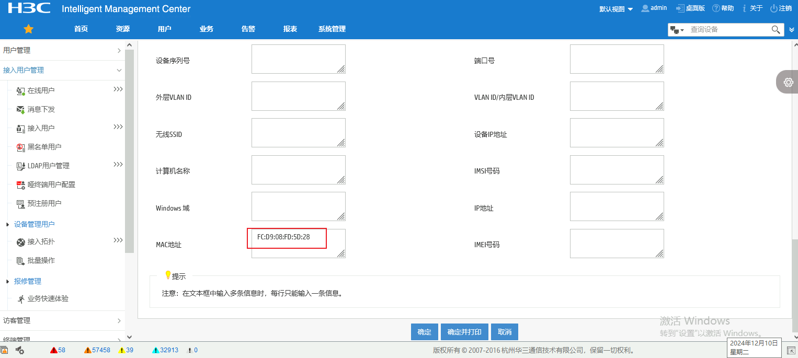Click the 注销 logout power icon
Image resolution: width=798 pixels, height=358 pixels.
click(x=774, y=8)
